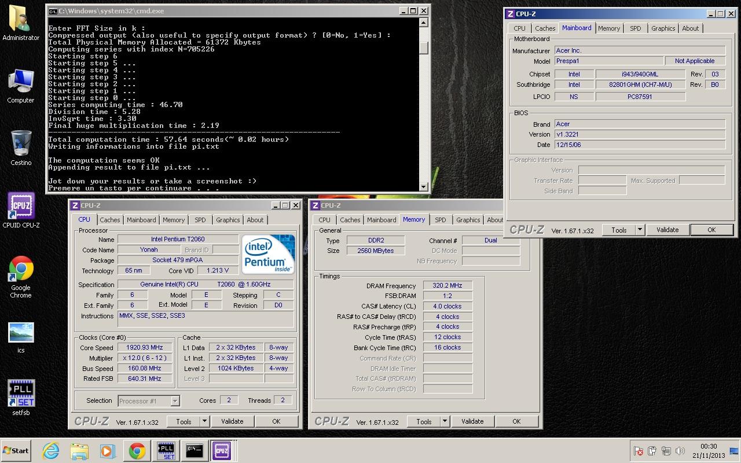The width and height of the screenshot is (741, 463).
Task: Click the DRAM Frequency 320.2 MHz field
Action: coord(447,286)
